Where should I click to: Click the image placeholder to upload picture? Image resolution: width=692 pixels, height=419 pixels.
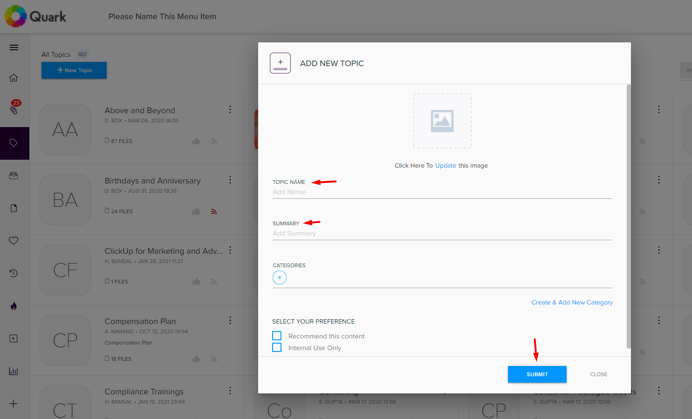coord(442,121)
